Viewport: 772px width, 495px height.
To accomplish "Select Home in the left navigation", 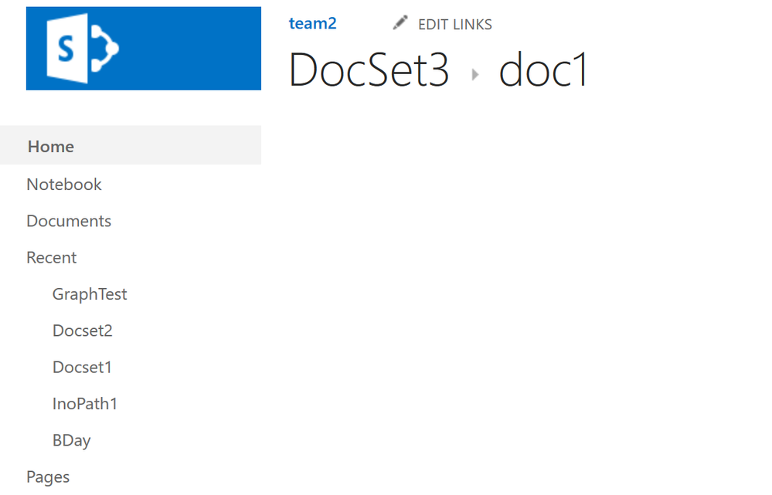I will 51,146.
